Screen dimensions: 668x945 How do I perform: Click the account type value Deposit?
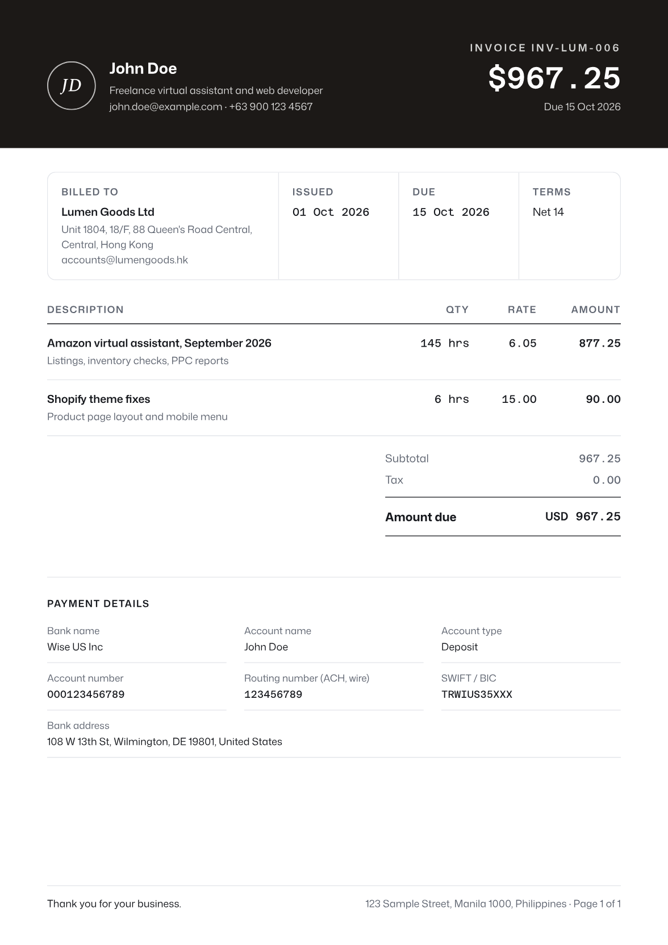click(x=460, y=647)
